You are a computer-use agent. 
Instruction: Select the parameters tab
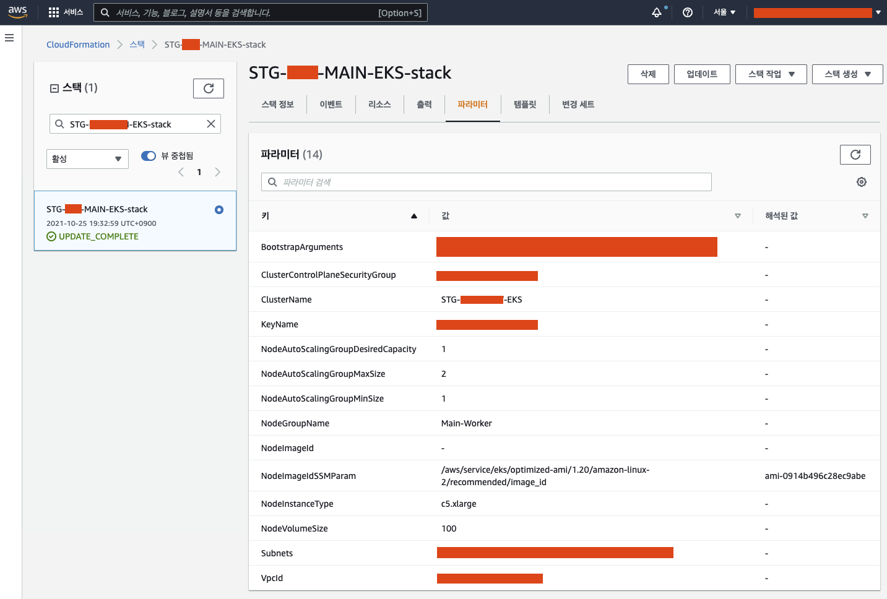(473, 105)
